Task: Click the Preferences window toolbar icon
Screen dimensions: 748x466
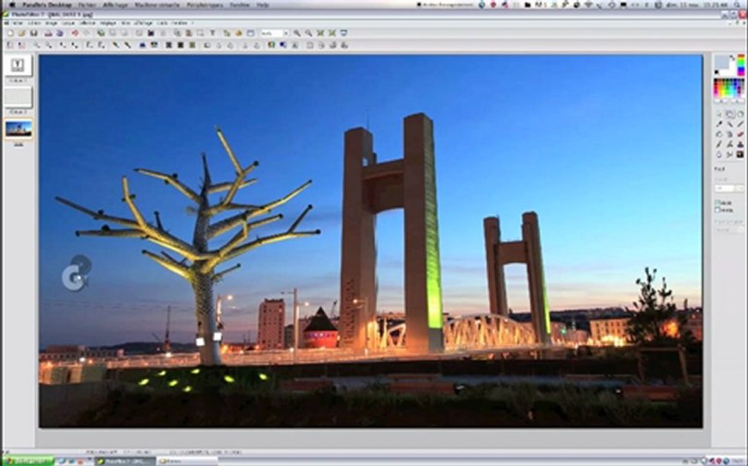Action: click(x=251, y=34)
